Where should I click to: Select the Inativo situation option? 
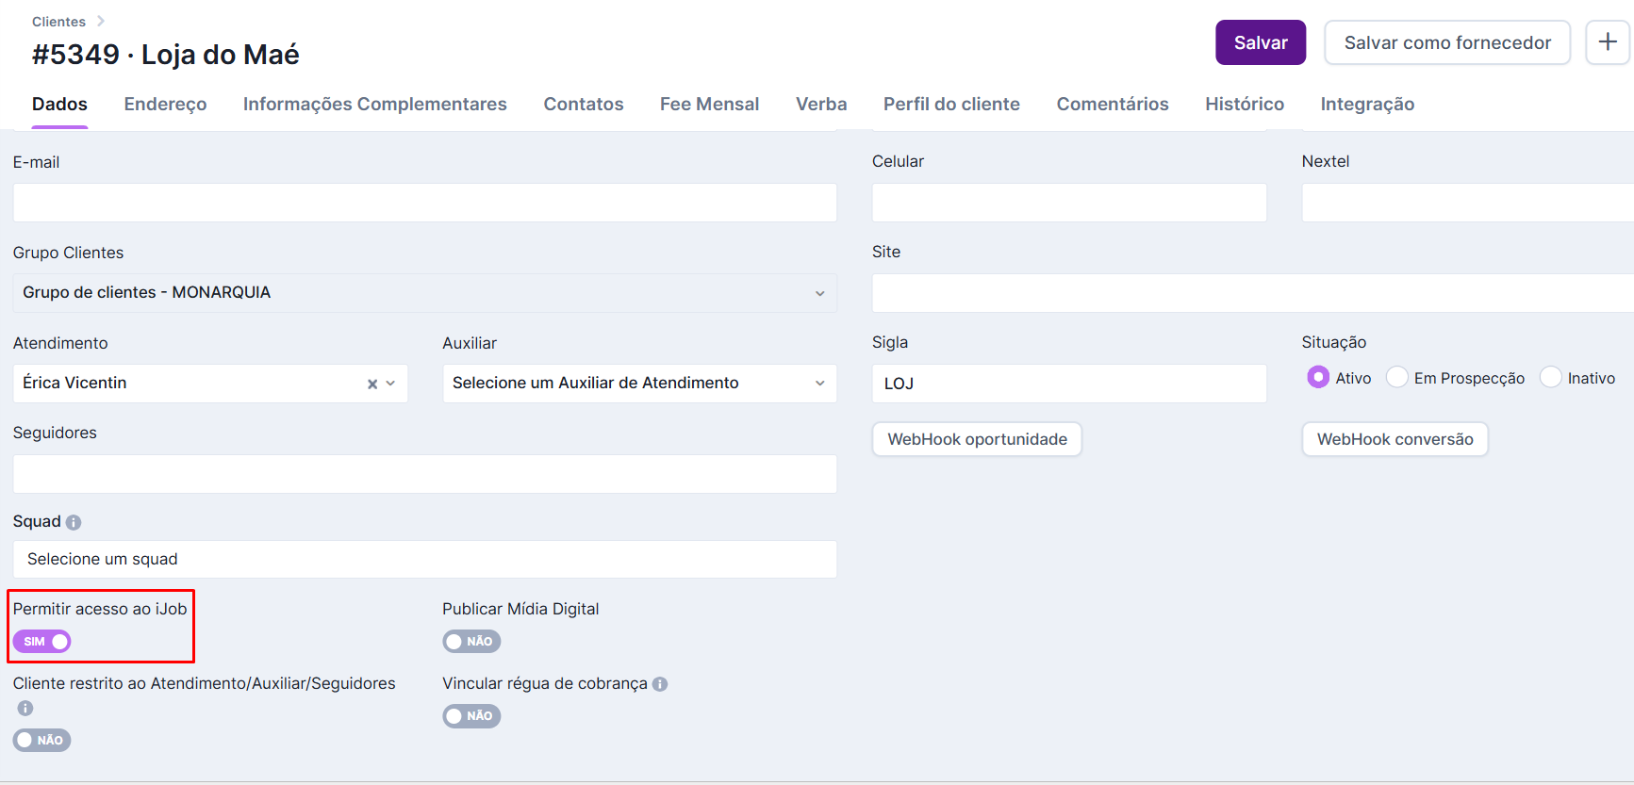(1551, 378)
